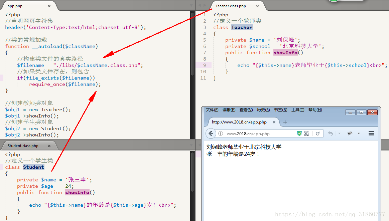Click the if(file_exists($filename)) line
This screenshot has height=221, width=389.
56,78
